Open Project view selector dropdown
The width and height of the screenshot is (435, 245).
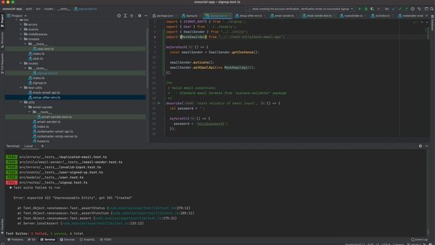(17, 16)
